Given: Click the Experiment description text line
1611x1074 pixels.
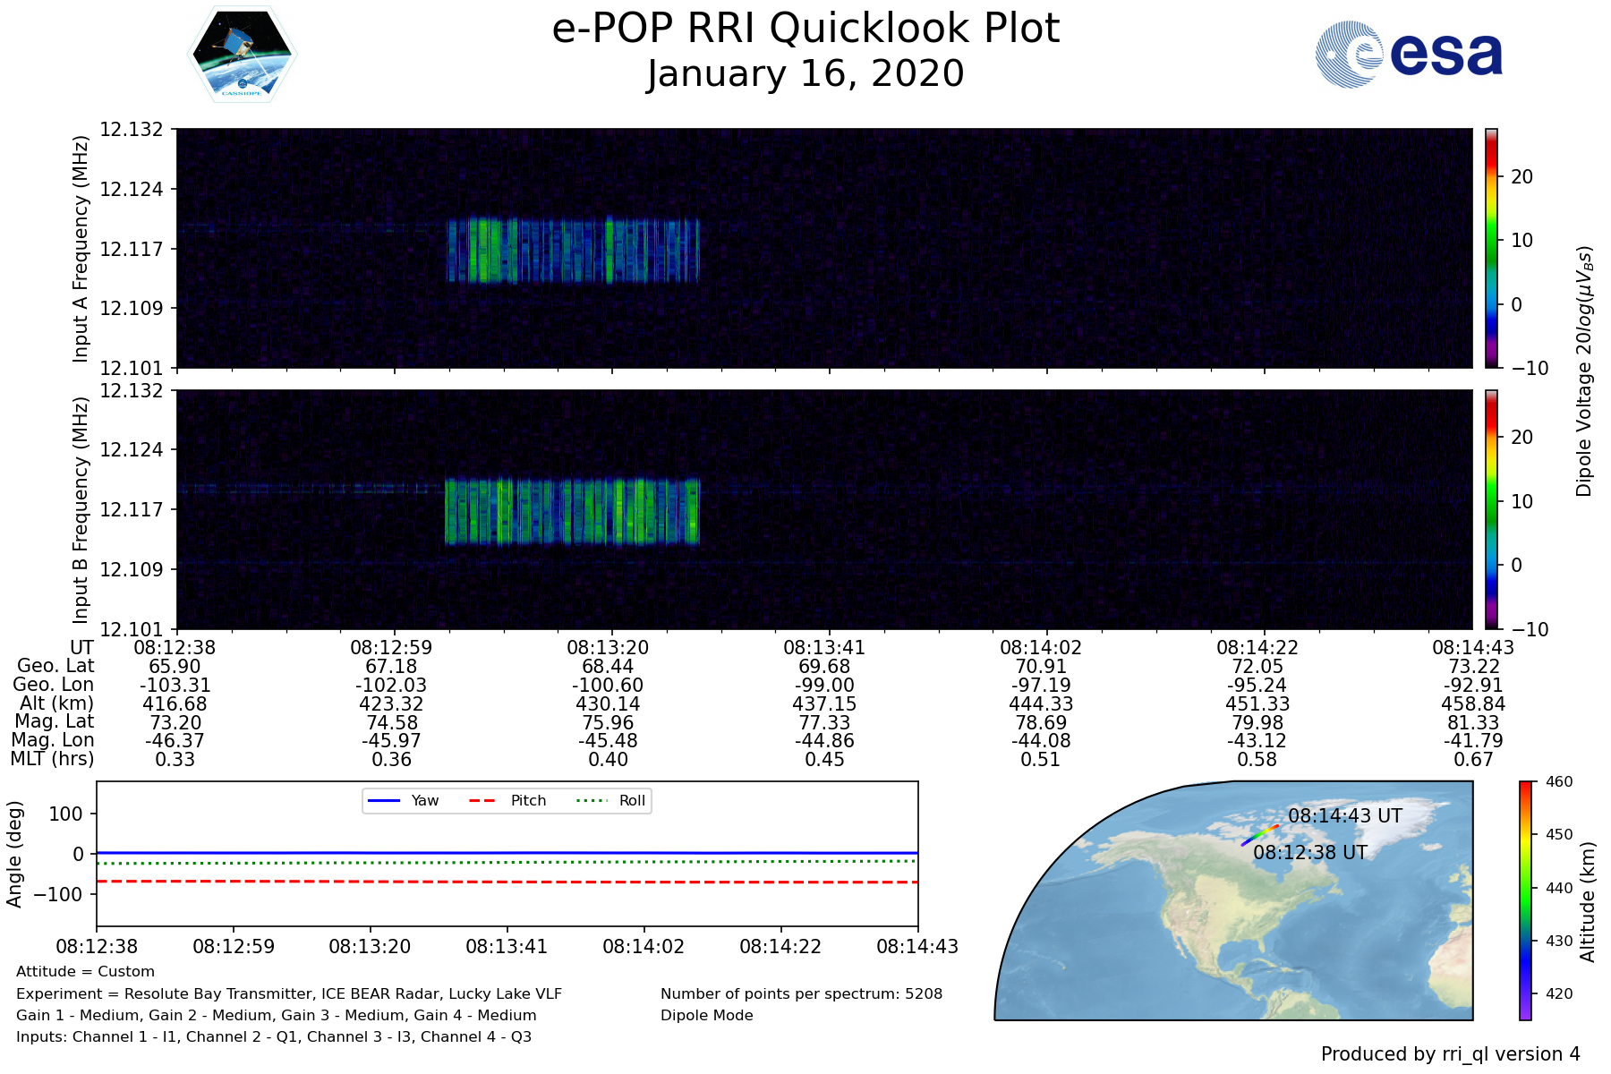Looking at the screenshot, I should tap(289, 993).
